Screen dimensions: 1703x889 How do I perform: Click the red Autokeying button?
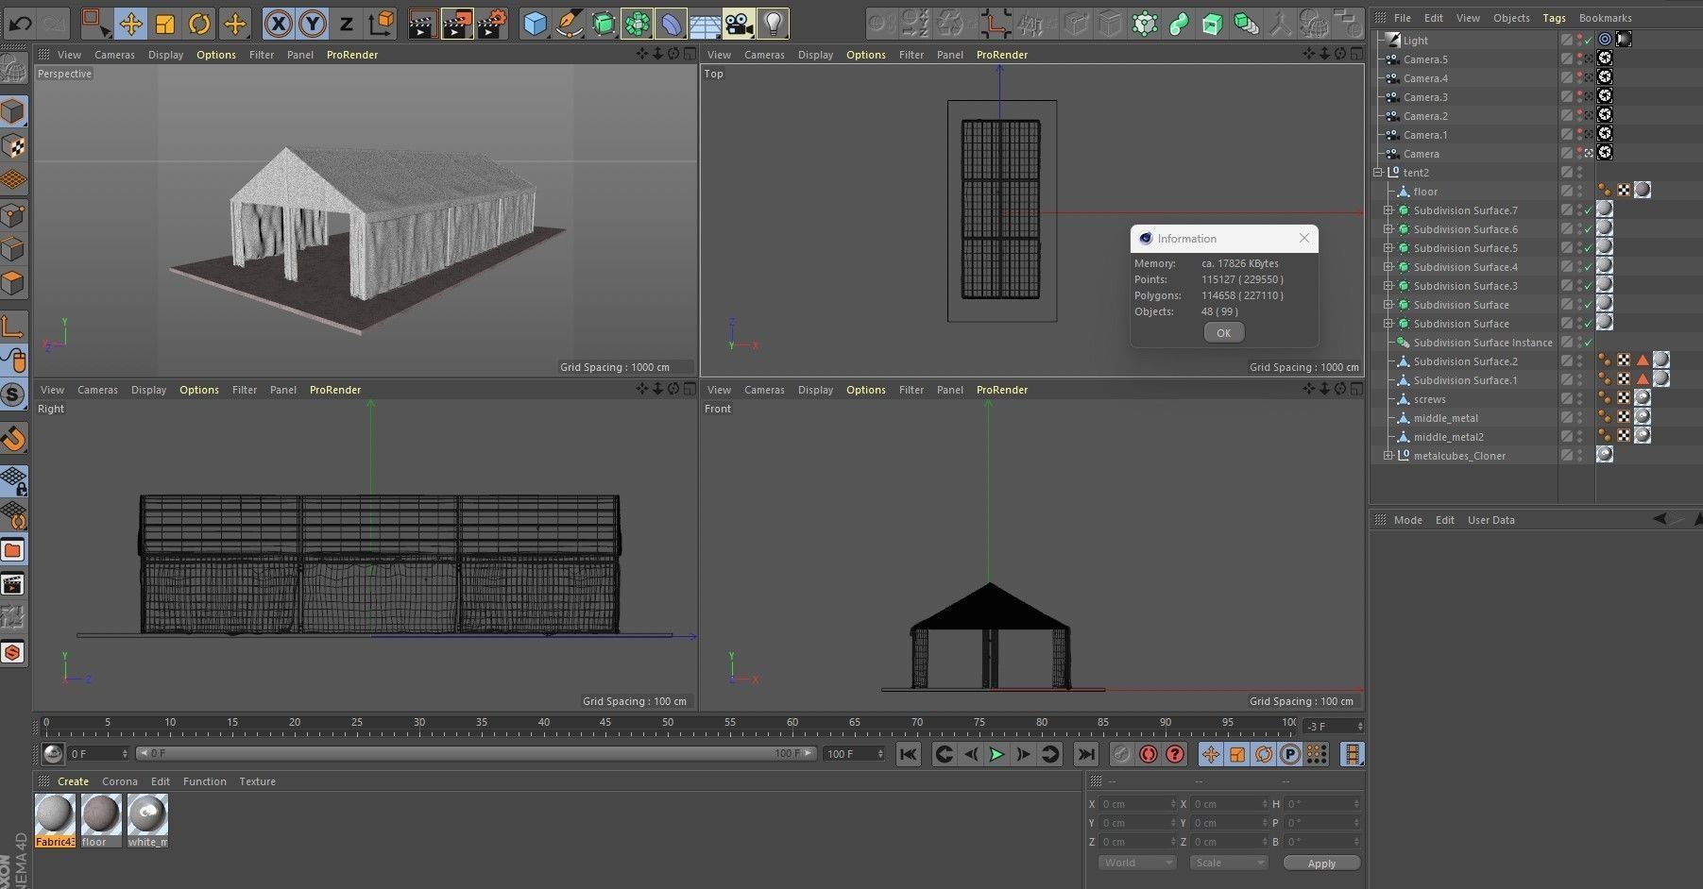click(1148, 754)
